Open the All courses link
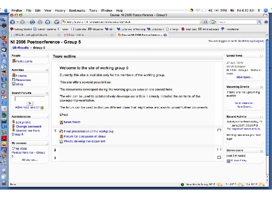272x204 pixels. [29, 160]
